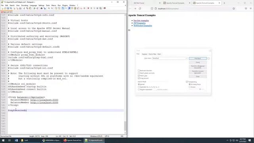
Task: Open the Search menu
Action: (12, 5)
